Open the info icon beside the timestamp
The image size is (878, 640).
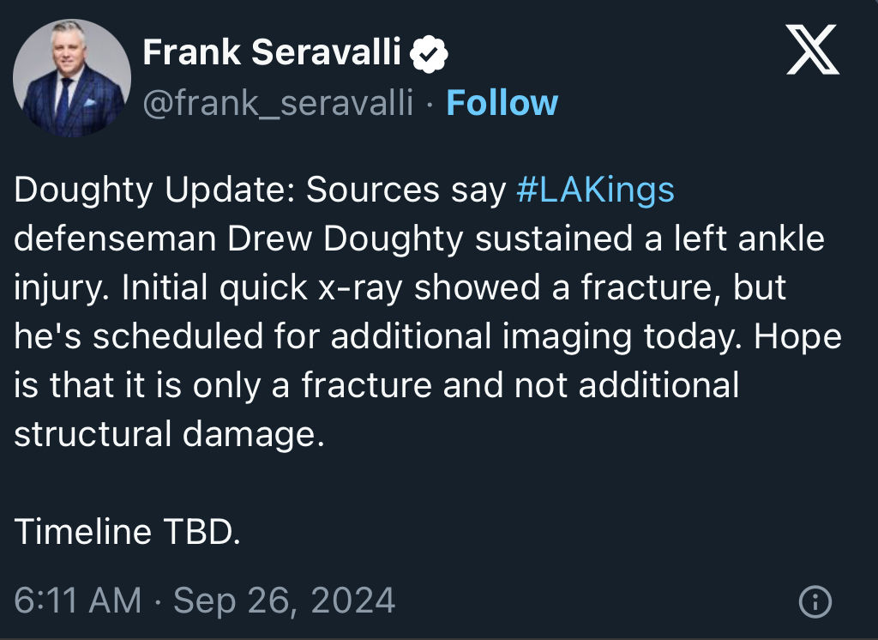point(815,602)
